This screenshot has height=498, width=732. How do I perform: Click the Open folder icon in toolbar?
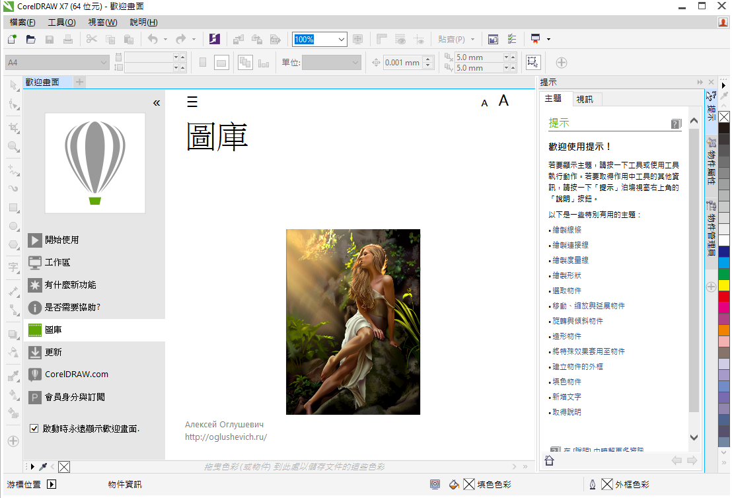(30, 40)
